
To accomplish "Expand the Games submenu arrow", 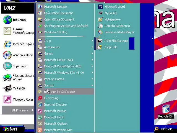I will pyautogui.click(x=92, y=53).
